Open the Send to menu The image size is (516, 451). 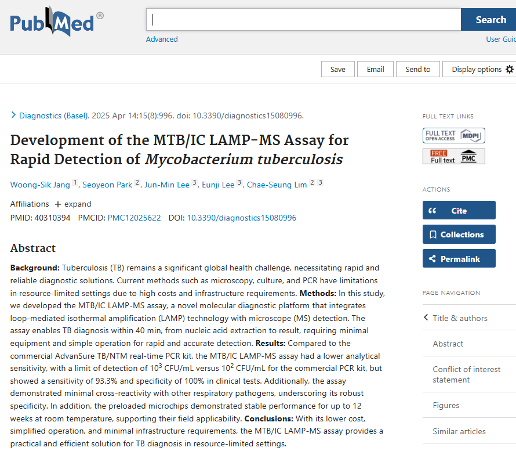coord(417,69)
